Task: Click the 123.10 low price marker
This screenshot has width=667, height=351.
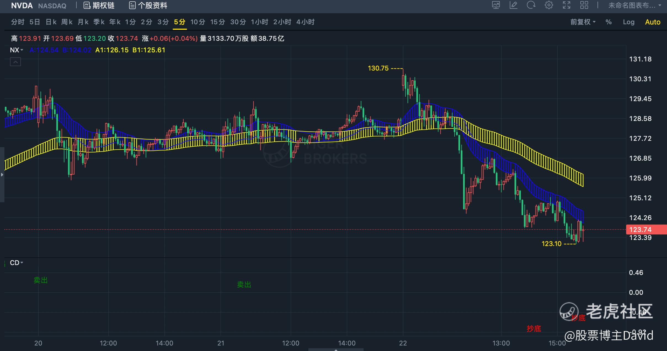Action: pyautogui.click(x=551, y=244)
